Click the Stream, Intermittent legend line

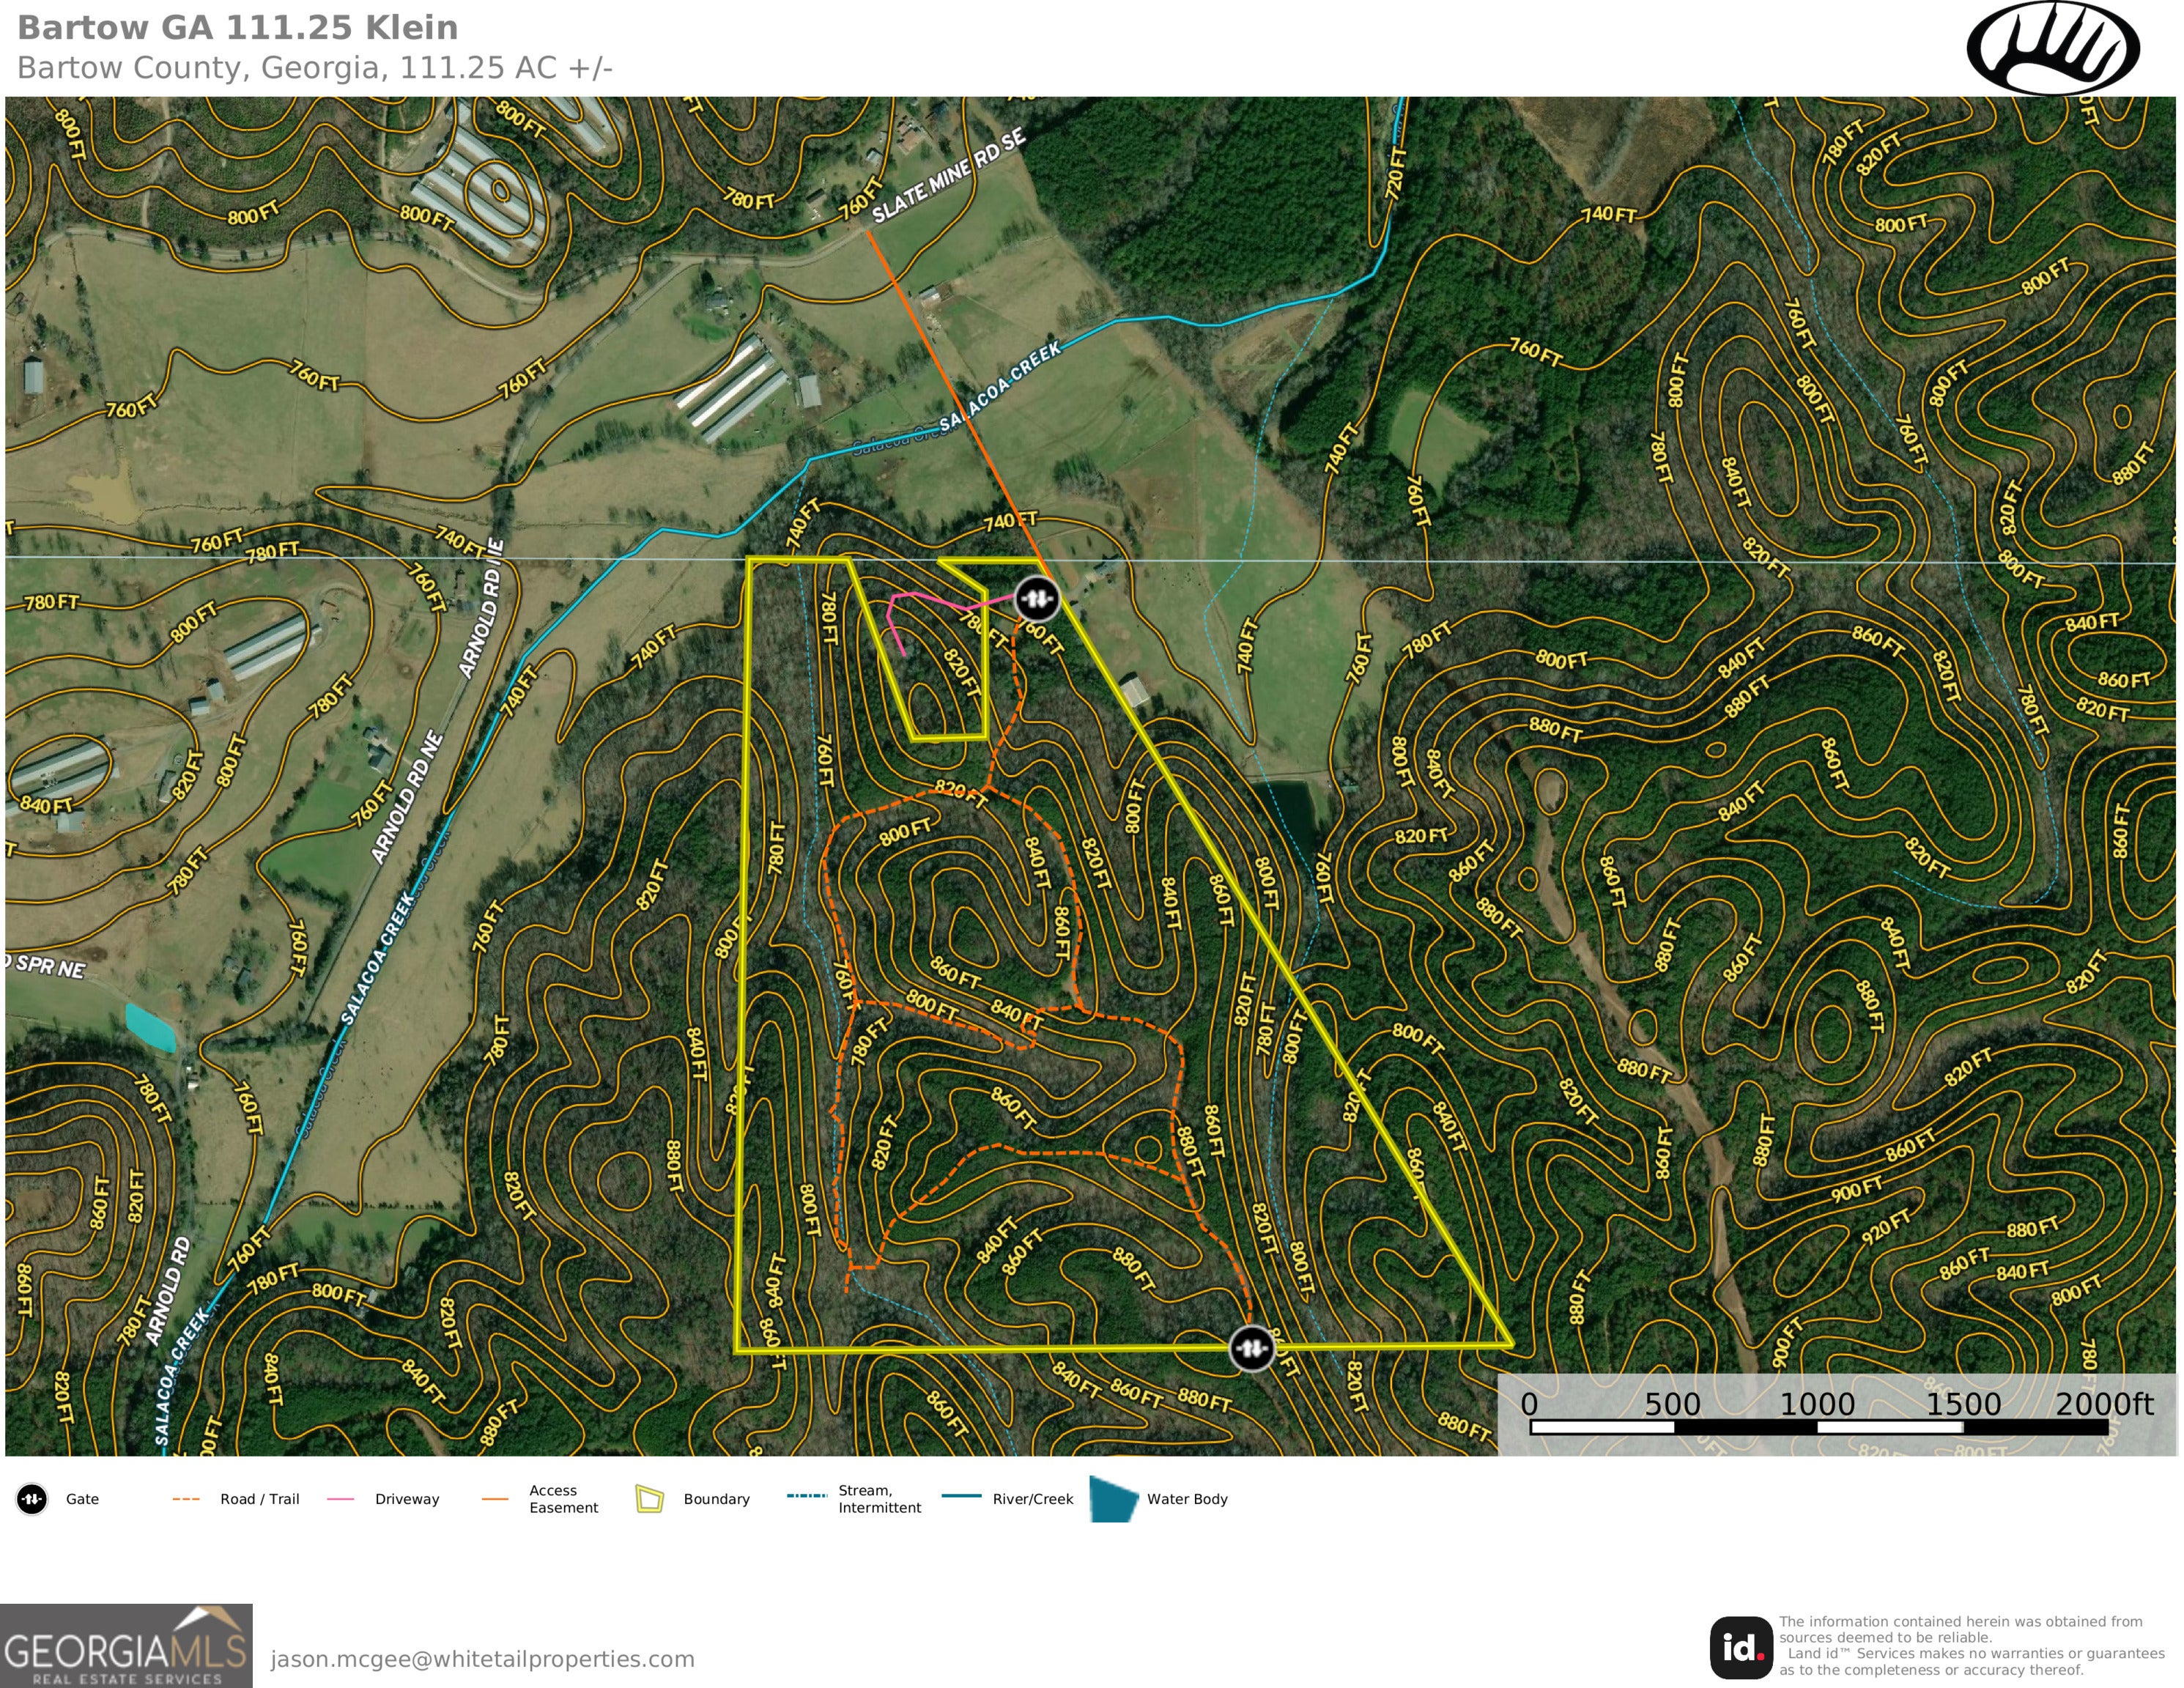point(807,1496)
